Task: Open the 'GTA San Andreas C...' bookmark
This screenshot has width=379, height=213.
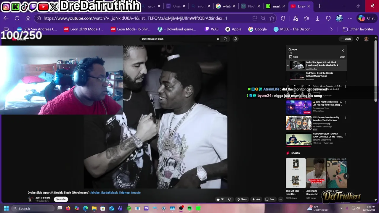Action: (x=37, y=29)
